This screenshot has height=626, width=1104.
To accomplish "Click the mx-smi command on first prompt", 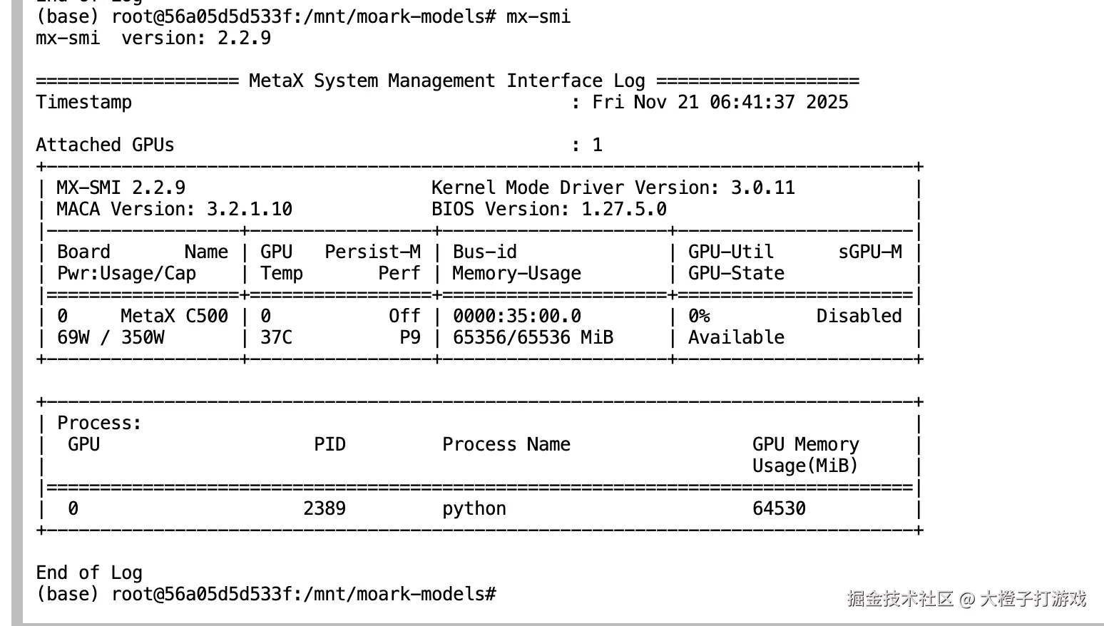I will point(538,16).
